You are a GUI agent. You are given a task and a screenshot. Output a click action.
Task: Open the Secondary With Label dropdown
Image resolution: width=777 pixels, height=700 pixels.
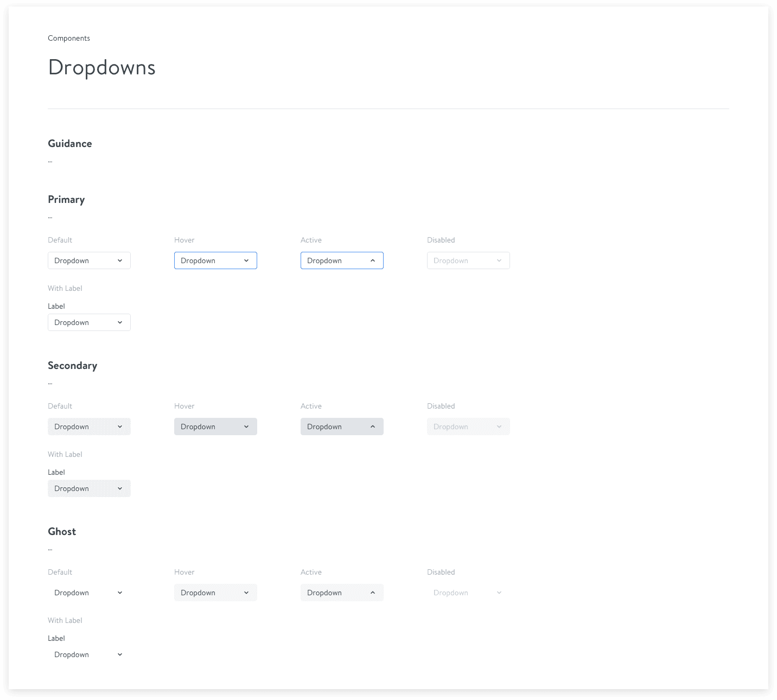click(89, 488)
